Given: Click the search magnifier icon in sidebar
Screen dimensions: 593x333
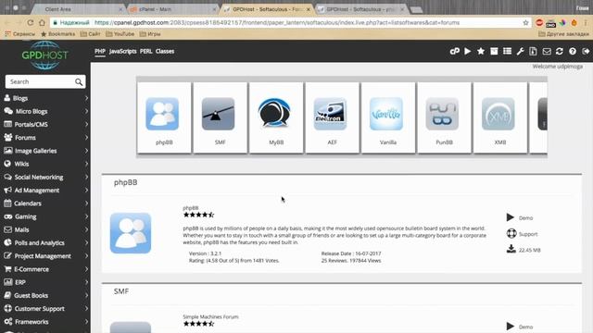Looking at the screenshot, I should pos(78,82).
